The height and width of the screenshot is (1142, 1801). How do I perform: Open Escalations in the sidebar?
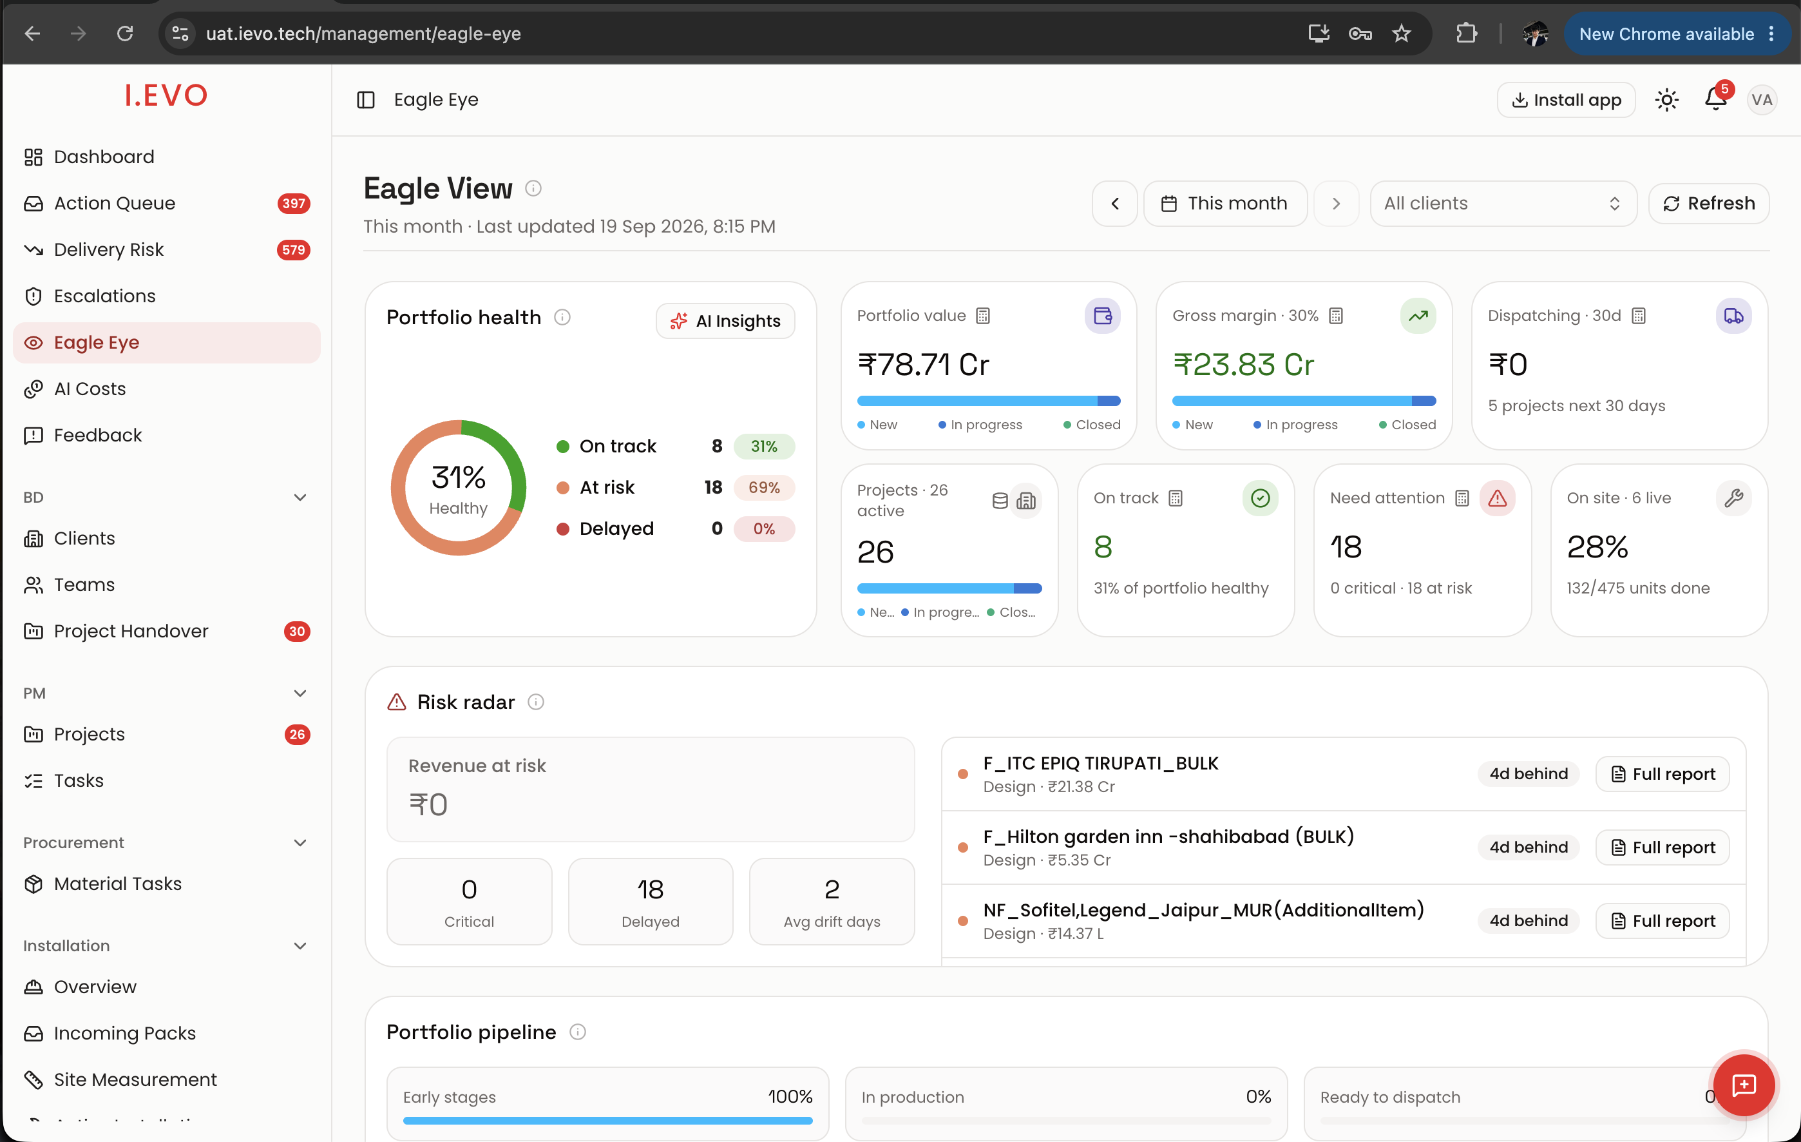[166, 296]
